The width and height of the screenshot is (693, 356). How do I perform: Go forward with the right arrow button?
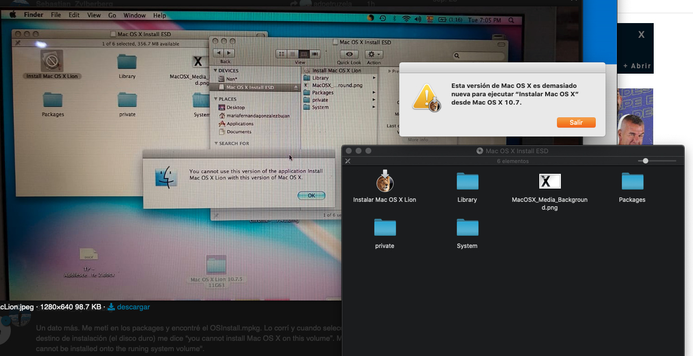230,53
